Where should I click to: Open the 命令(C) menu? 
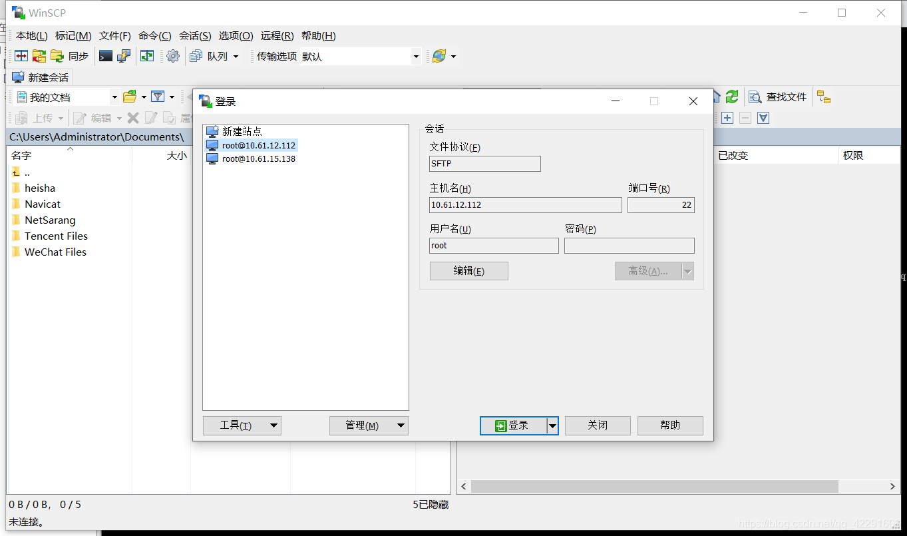155,36
